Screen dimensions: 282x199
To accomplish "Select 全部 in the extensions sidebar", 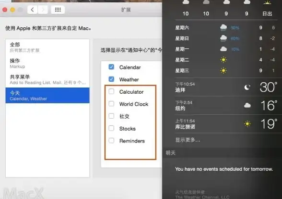I will coord(47,47).
